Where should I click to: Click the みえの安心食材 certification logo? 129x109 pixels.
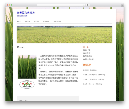coord(27,85)
